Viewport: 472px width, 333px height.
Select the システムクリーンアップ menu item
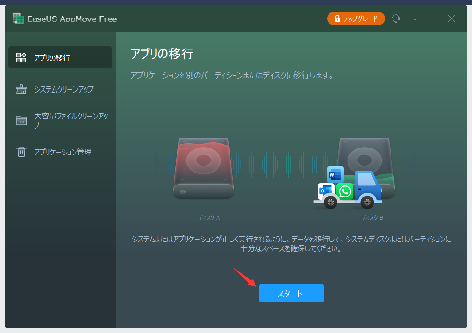(63, 89)
